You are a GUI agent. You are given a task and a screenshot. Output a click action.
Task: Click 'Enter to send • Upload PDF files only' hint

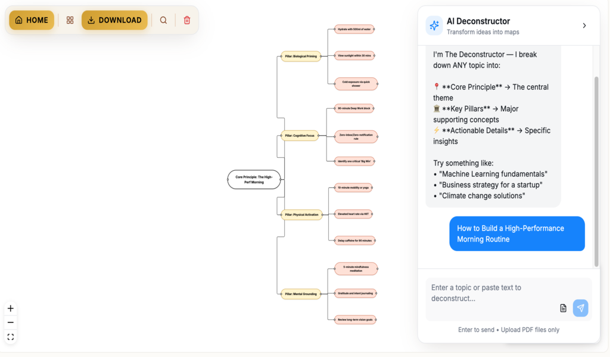click(509, 330)
